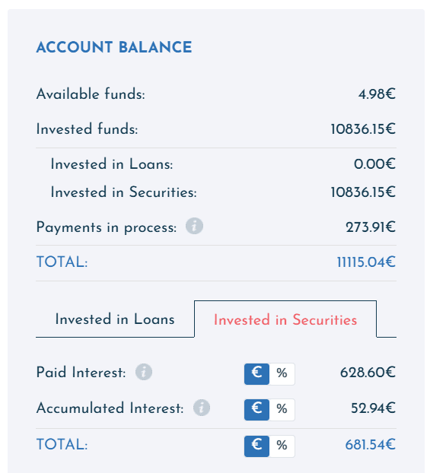Switch Paid Interest display to euro
430x473 pixels.
tap(256, 373)
